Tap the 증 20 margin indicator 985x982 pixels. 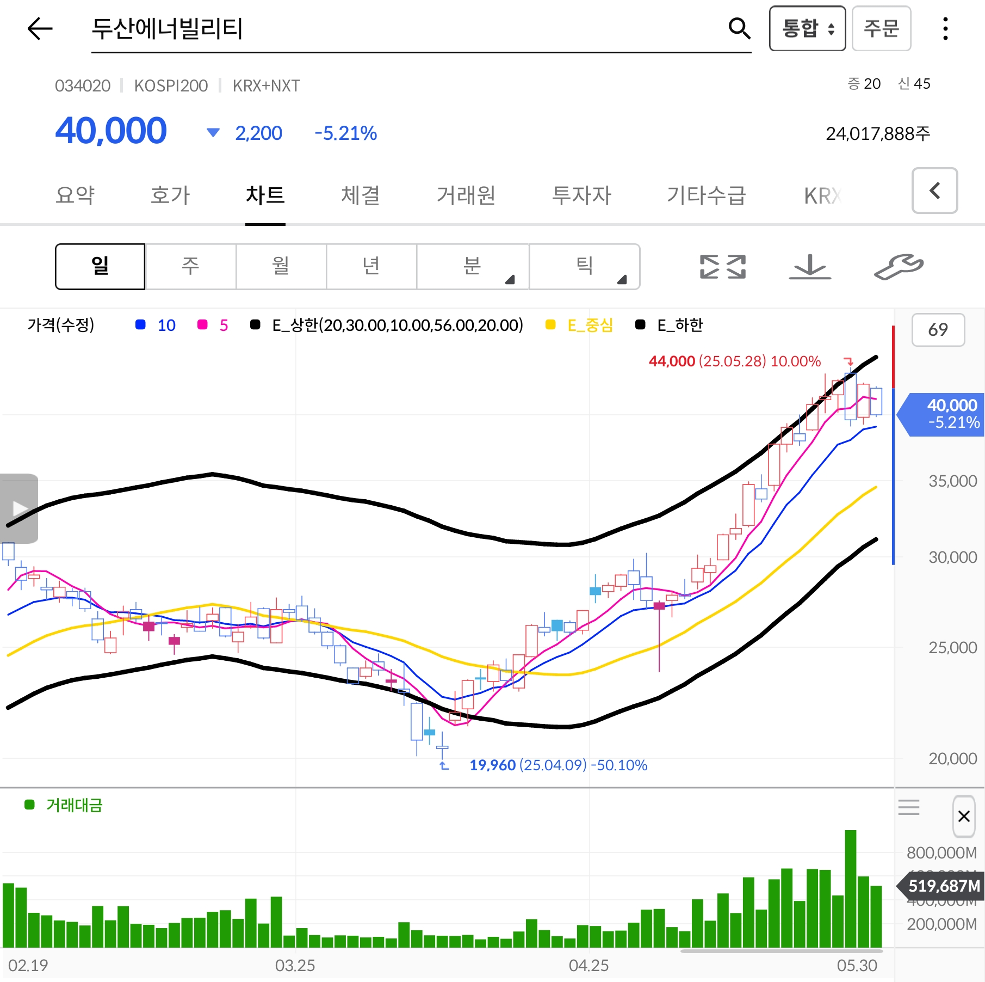pos(864,84)
